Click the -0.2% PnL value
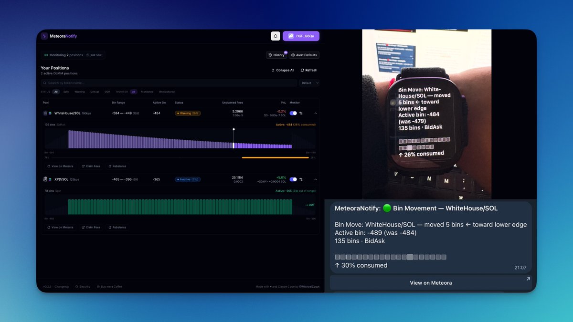573x322 pixels. coord(282,111)
